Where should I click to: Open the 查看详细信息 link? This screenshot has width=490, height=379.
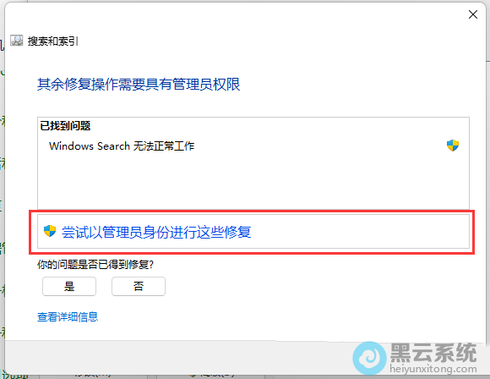68,316
